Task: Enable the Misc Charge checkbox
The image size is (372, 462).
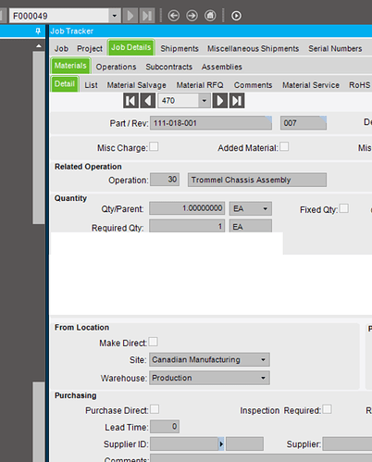Action: pos(154,146)
